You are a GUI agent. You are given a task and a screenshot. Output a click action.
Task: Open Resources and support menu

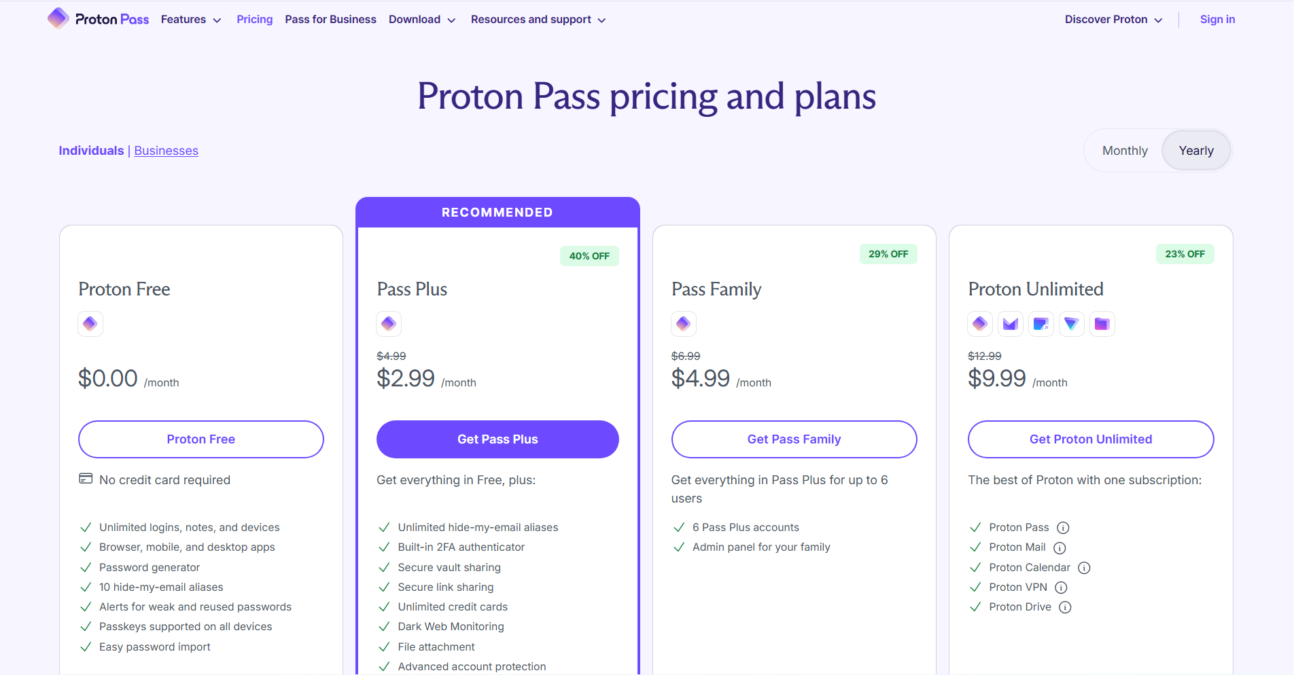point(538,19)
